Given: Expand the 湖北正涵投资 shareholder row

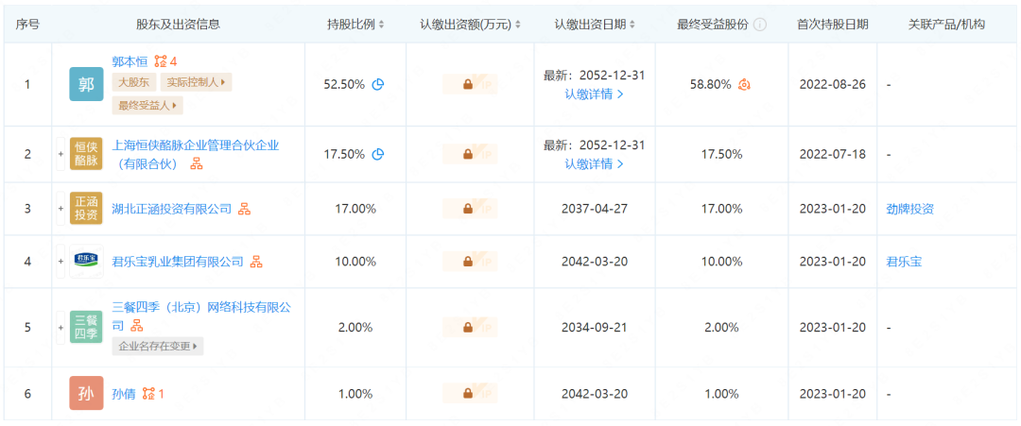Looking at the screenshot, I should 61,209.
